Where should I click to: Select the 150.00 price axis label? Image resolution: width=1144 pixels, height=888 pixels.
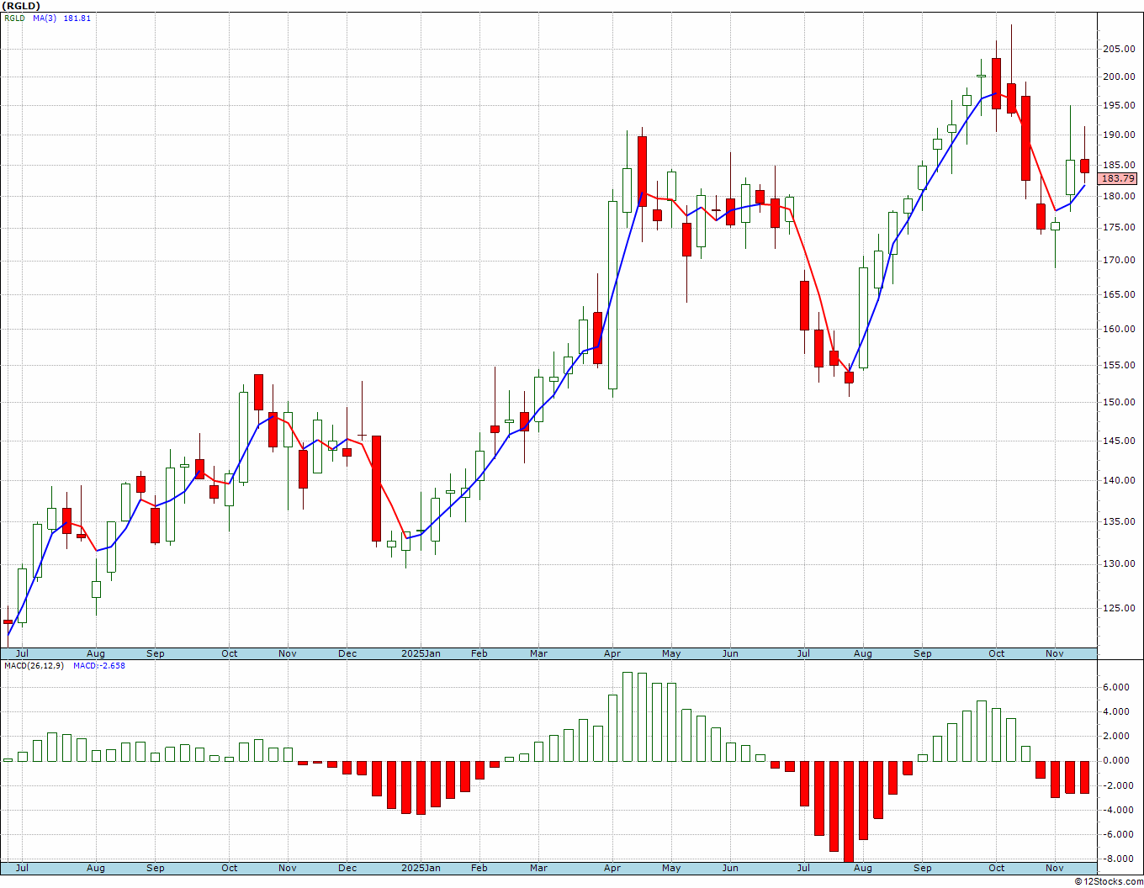(1119, 402)
